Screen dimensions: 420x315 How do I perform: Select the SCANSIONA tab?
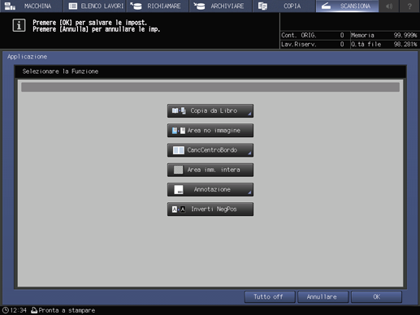[x=347, y=6]
